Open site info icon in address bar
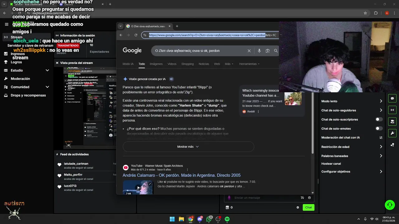Screen dimensions: 399x224 coord(145,35)
